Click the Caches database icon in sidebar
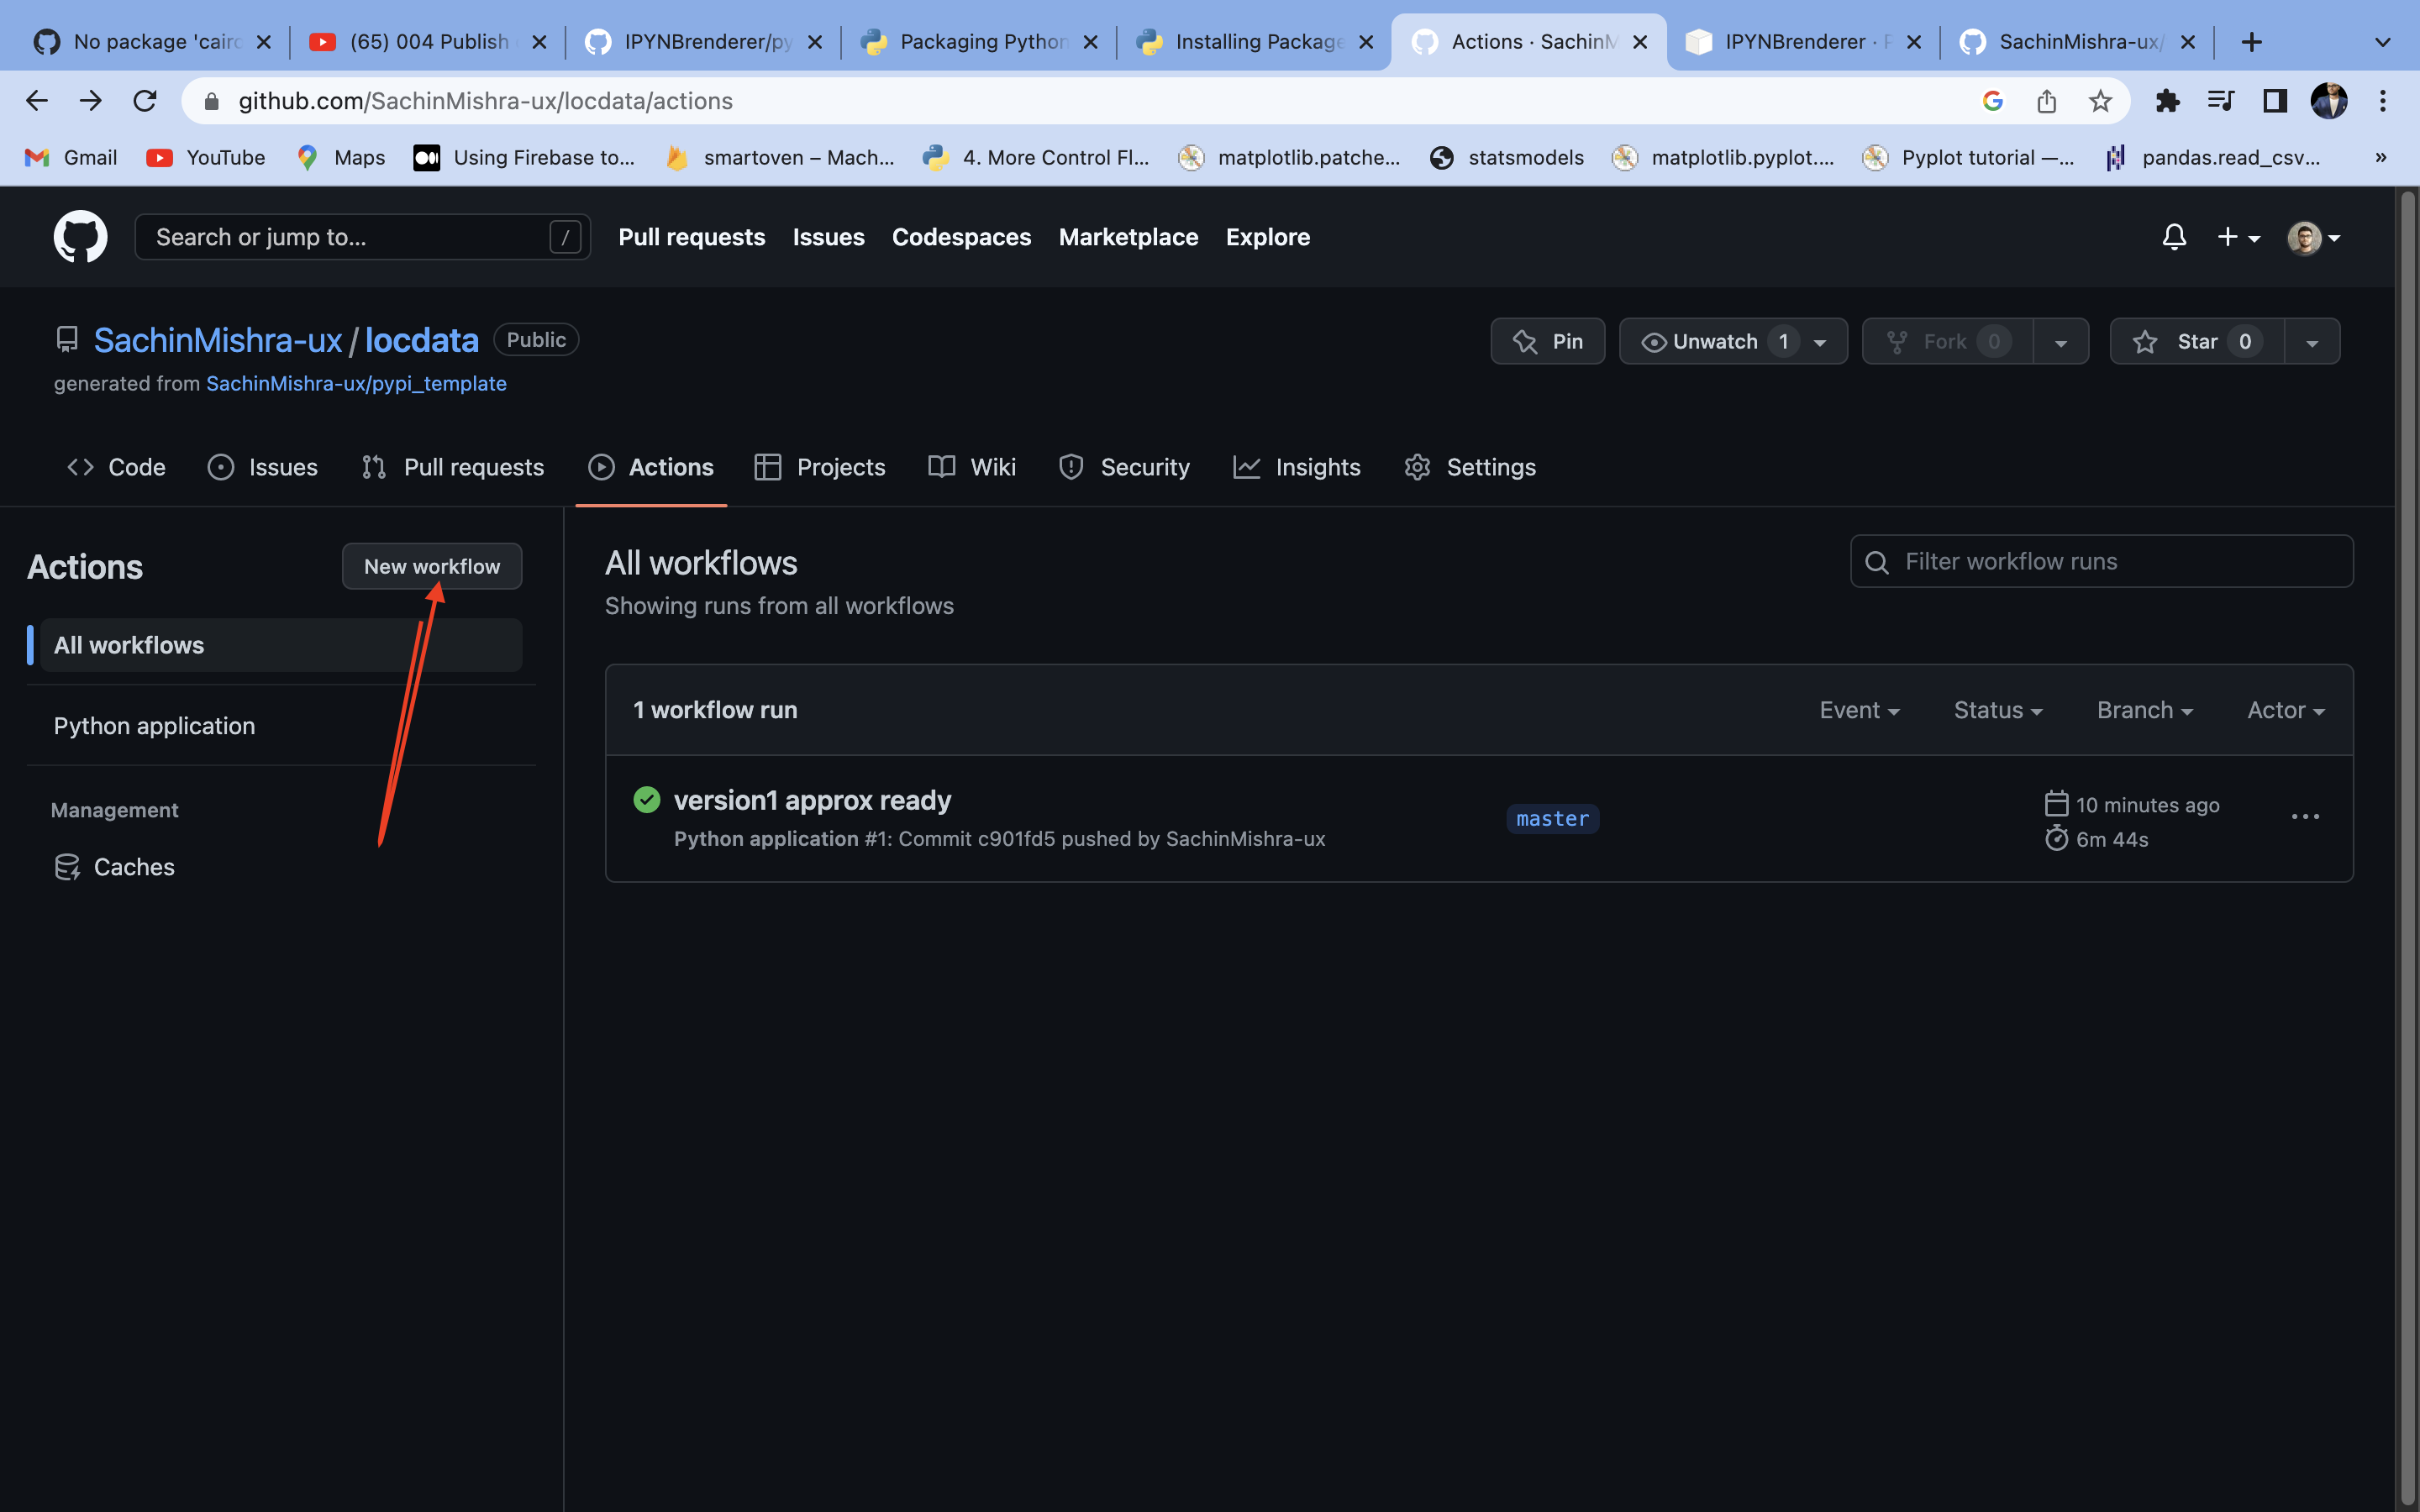The width and height of the screenshot is (2420, 1512). pyautogui.click(x=67, y=867)
